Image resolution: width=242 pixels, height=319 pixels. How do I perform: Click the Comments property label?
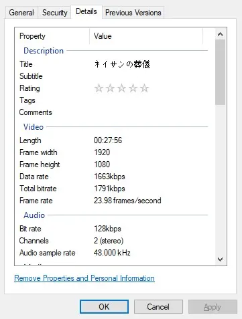pyautogui.click(x=36, y=112)
